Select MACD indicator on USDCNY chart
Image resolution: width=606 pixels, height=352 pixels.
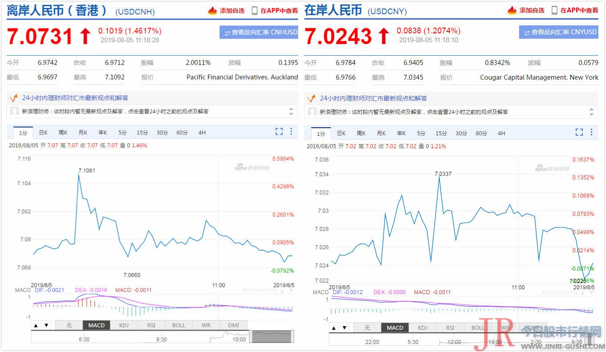(395, 328)
